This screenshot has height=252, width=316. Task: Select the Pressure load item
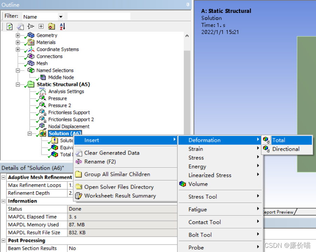tap(58, 98)
